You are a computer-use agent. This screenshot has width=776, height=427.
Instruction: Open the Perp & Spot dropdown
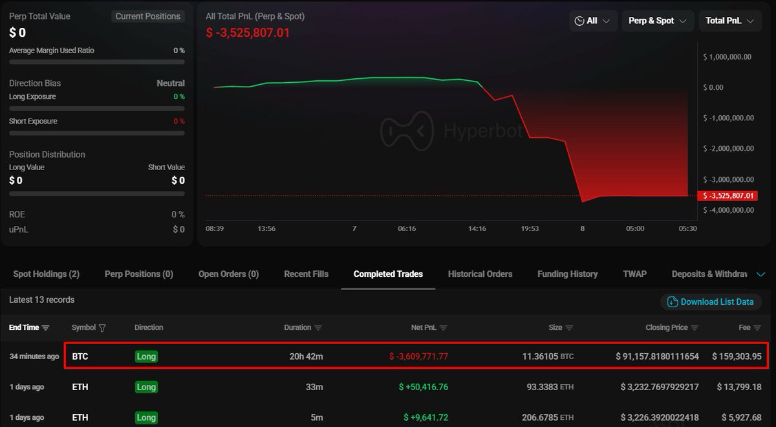pyautogui.click(x=658, y=21)
